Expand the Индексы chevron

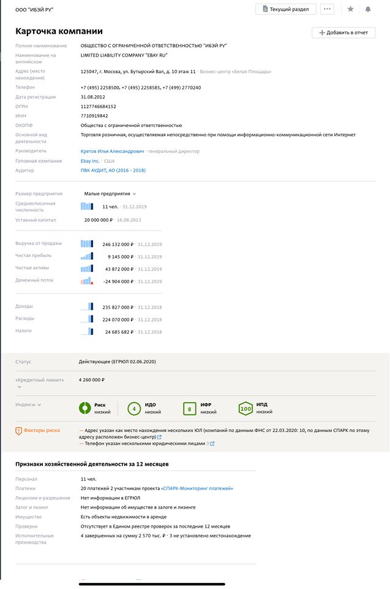pos(39,405)
